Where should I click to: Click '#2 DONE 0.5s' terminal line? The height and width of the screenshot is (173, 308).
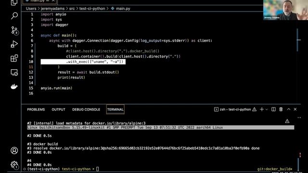tap(39, 136)
